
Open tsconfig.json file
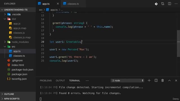[19, 79]
